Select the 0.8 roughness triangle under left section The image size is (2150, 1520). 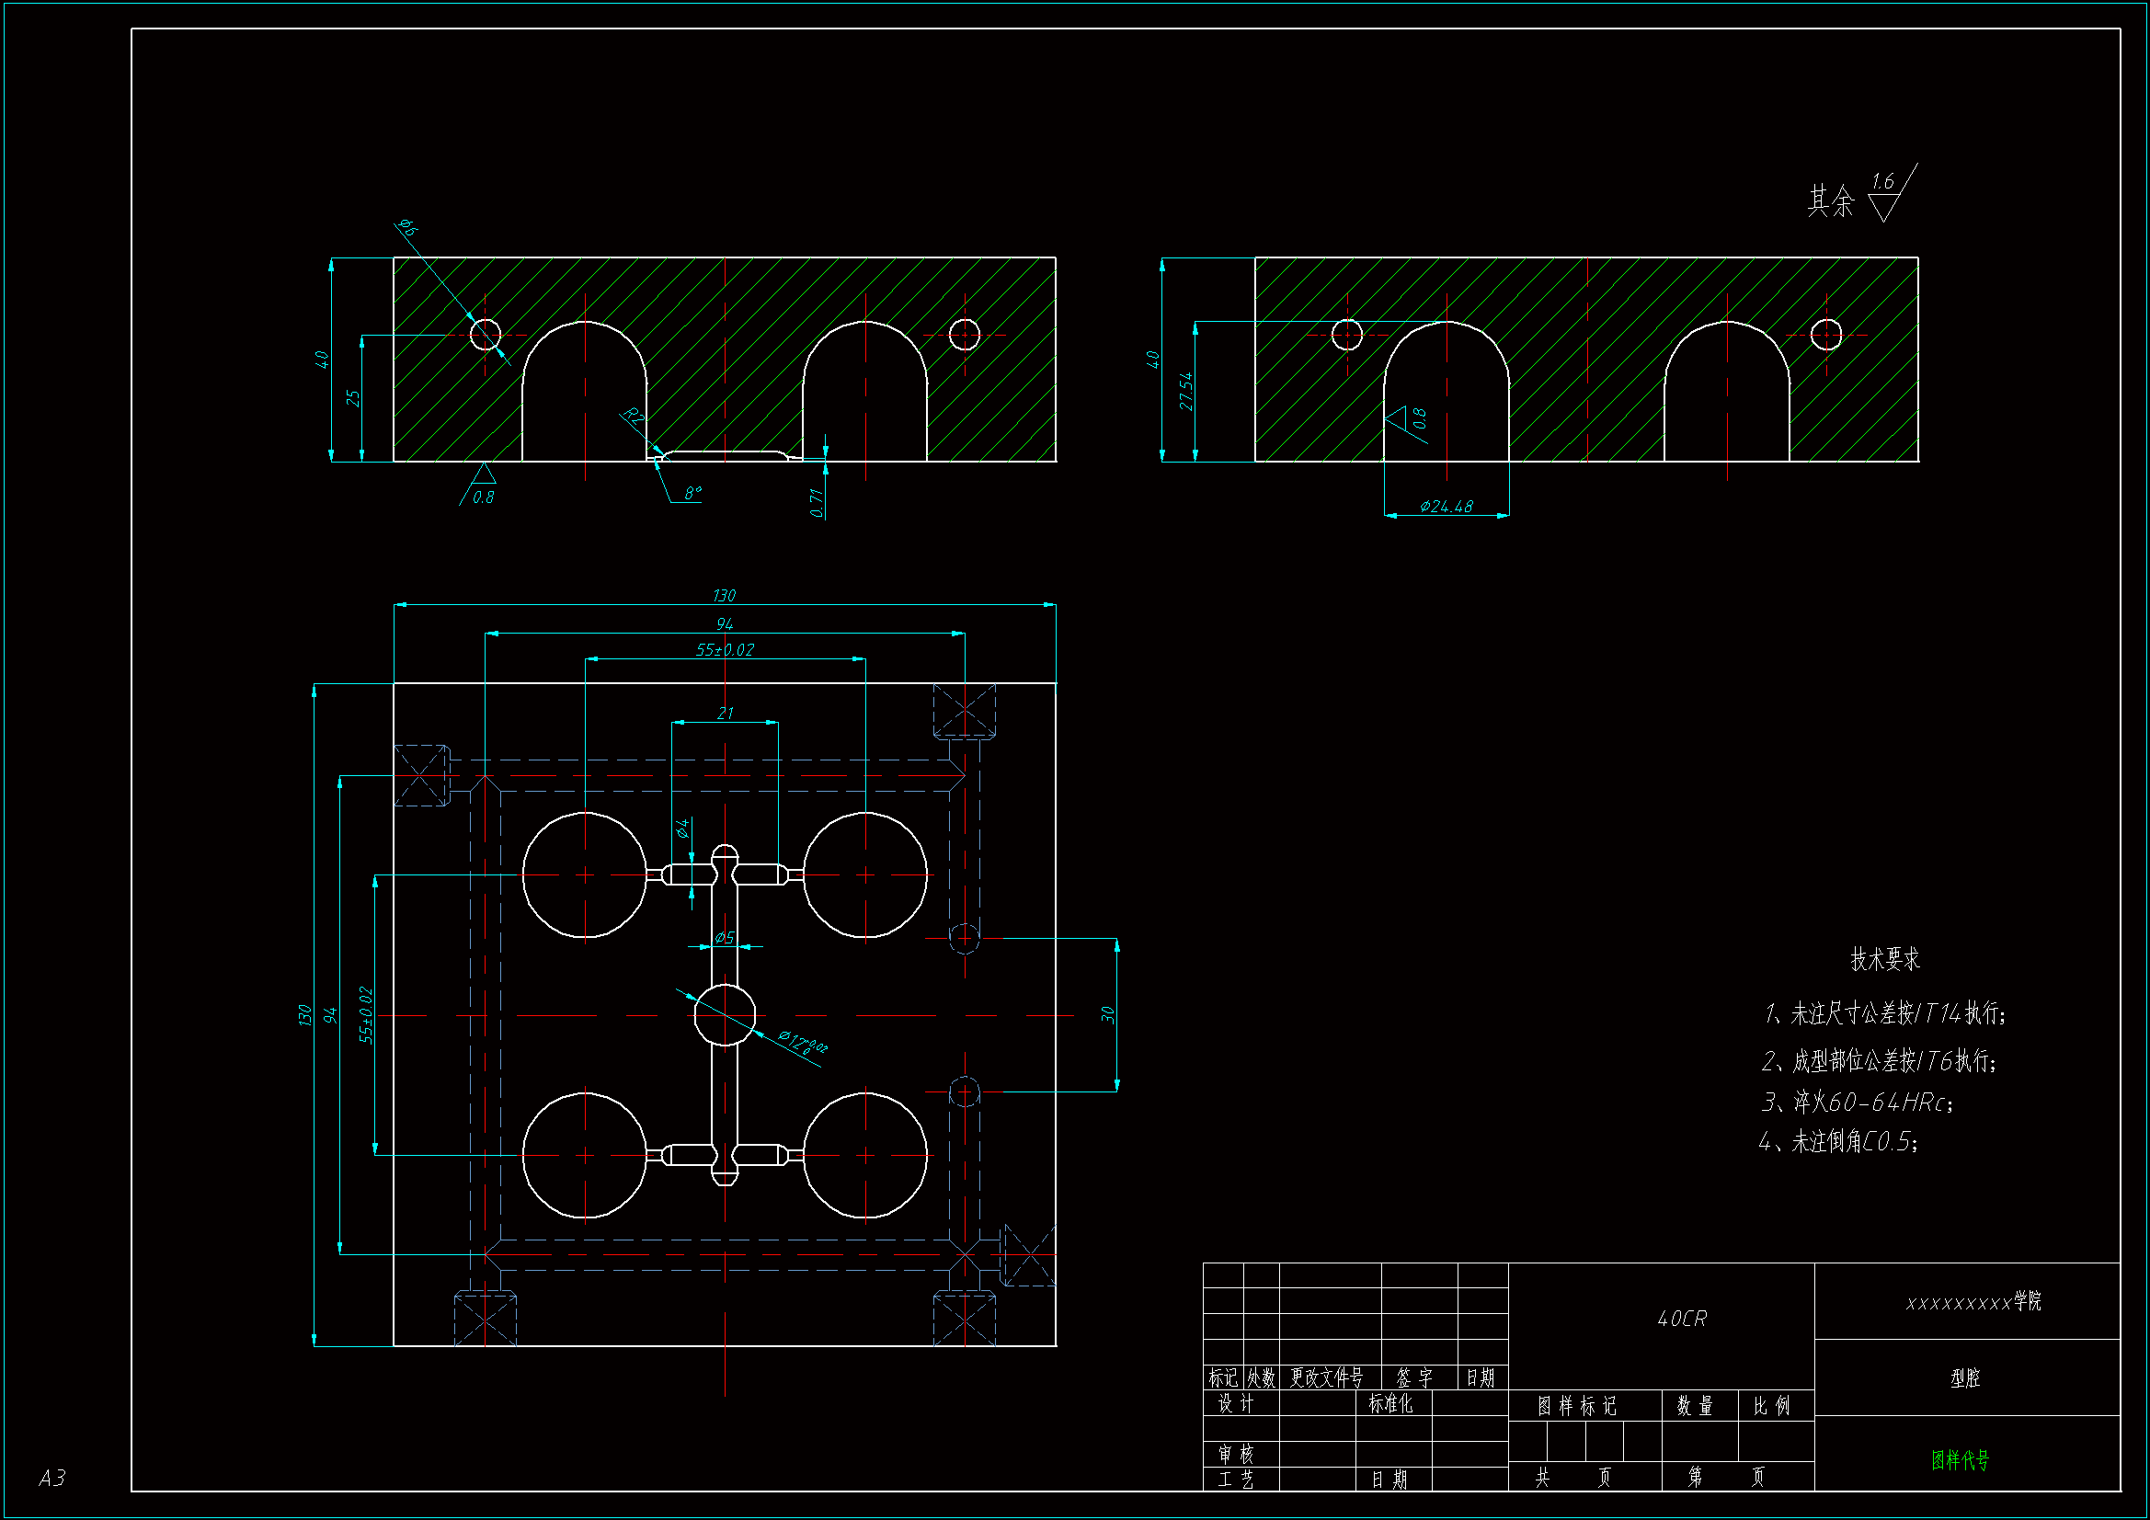point(482,474)
